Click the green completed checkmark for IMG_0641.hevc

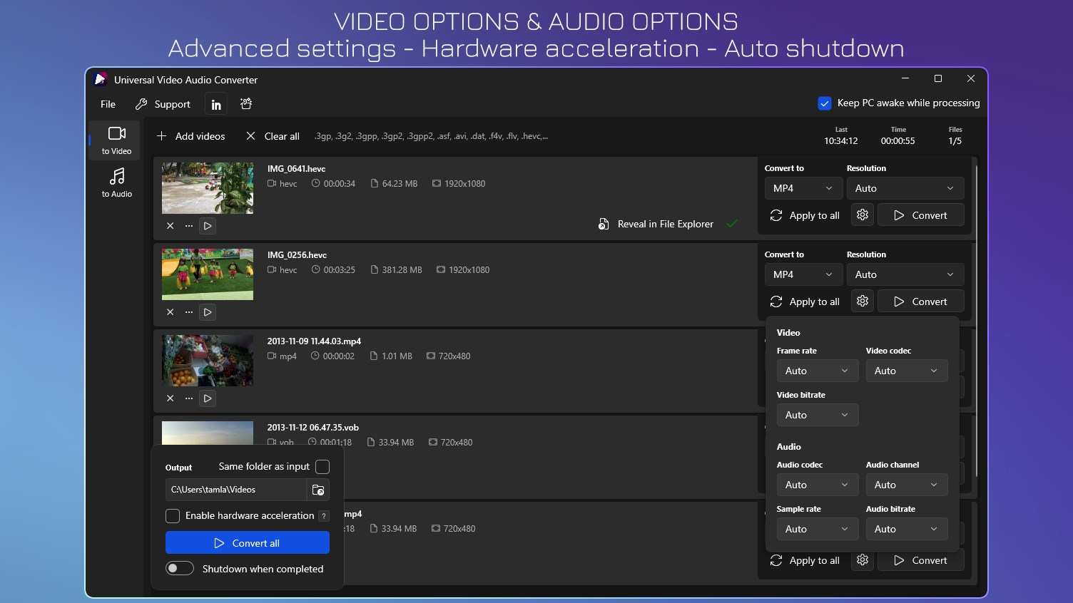[x=732, y=224]
